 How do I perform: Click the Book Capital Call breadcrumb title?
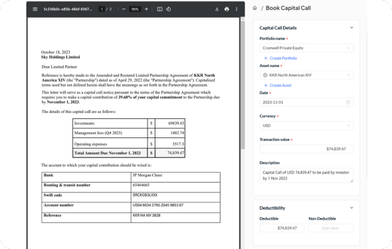point(288,8)
